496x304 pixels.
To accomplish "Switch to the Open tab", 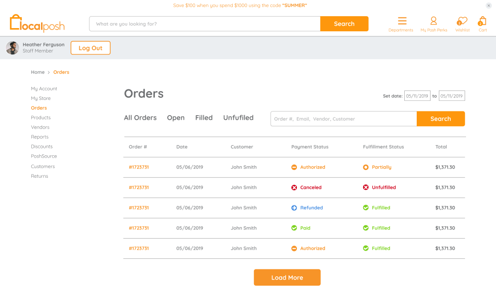I will click(x=176, y=117).
